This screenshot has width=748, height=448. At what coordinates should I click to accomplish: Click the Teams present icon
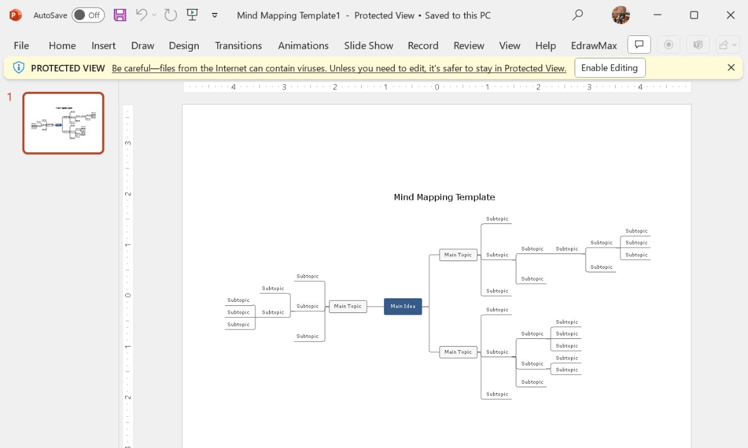point(698,45)
